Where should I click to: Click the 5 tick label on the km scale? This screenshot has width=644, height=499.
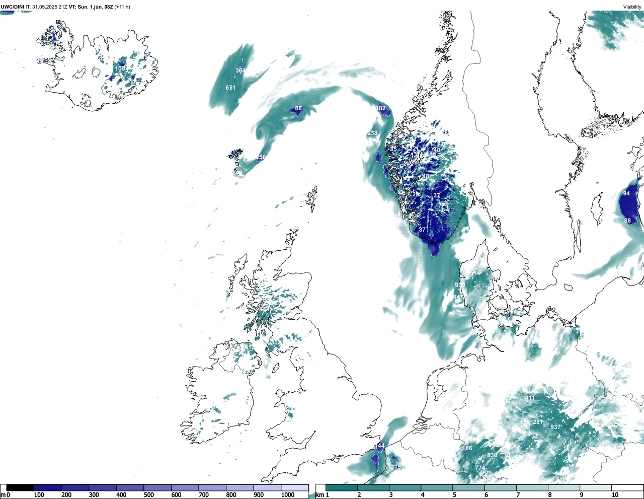tap(454, 495)
